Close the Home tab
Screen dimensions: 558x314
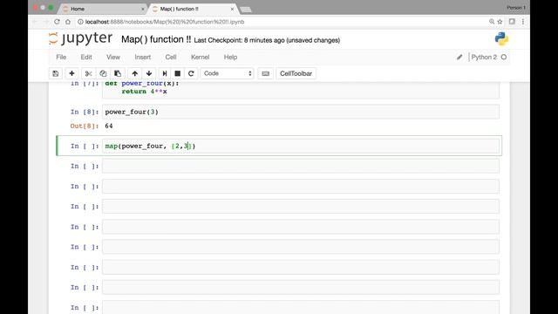point(143,9)
